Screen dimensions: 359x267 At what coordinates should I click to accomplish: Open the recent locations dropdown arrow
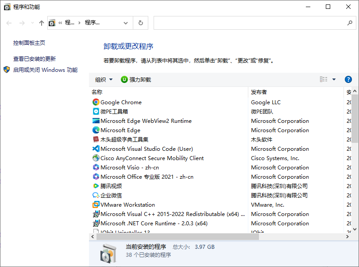(32, 23)
